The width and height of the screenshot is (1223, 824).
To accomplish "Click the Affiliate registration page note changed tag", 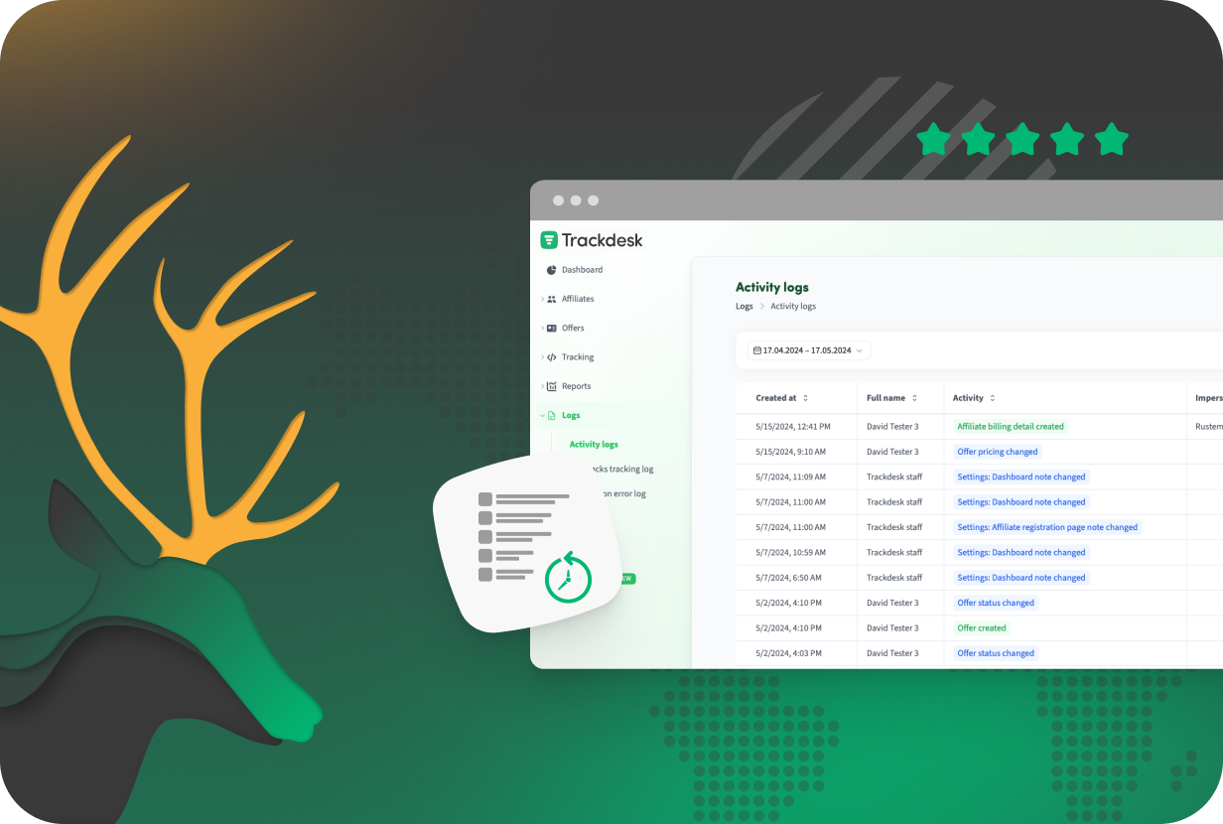I will coord(1047,527).
